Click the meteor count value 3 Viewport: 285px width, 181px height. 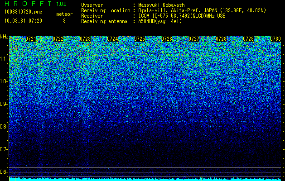pos(64,21)
